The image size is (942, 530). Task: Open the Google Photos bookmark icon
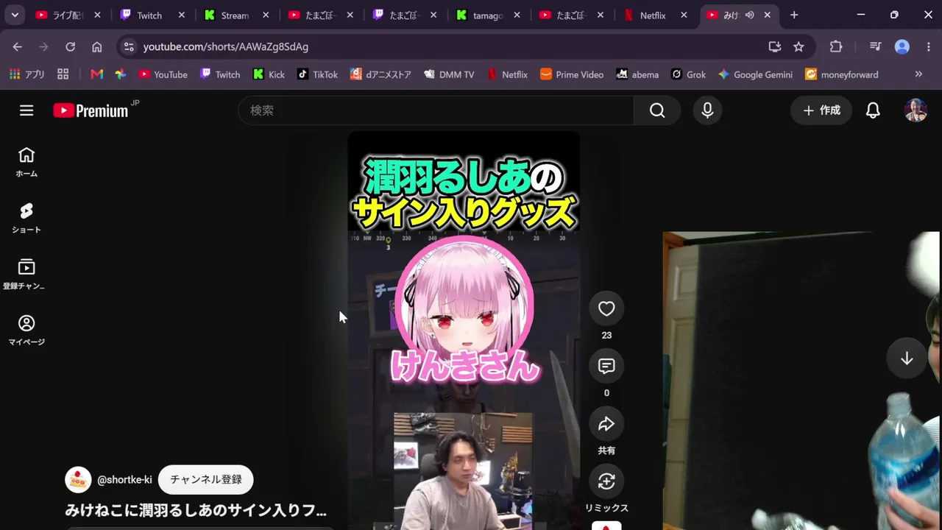(121, 74)
